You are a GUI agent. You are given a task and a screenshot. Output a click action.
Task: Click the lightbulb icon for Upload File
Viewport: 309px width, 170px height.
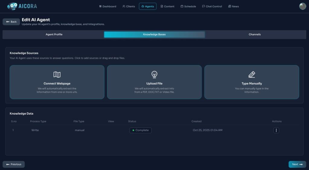pyautogui.click(x=154, y=74)
